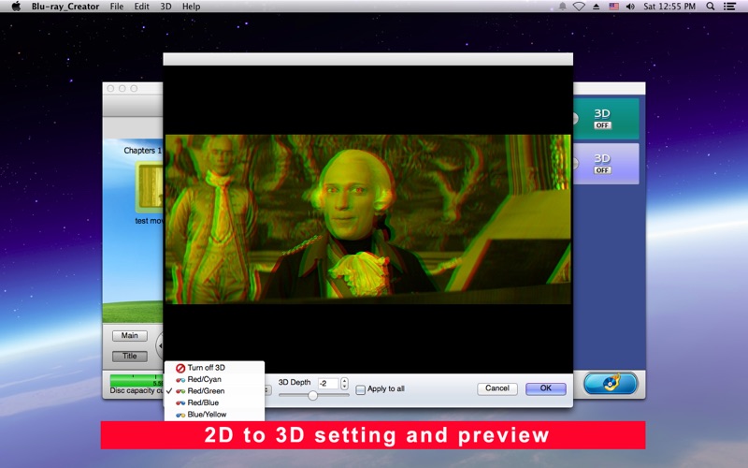Viewport: 748px width, 468px height.
Task: Open the Help menu
Action: tap(191, 7)
